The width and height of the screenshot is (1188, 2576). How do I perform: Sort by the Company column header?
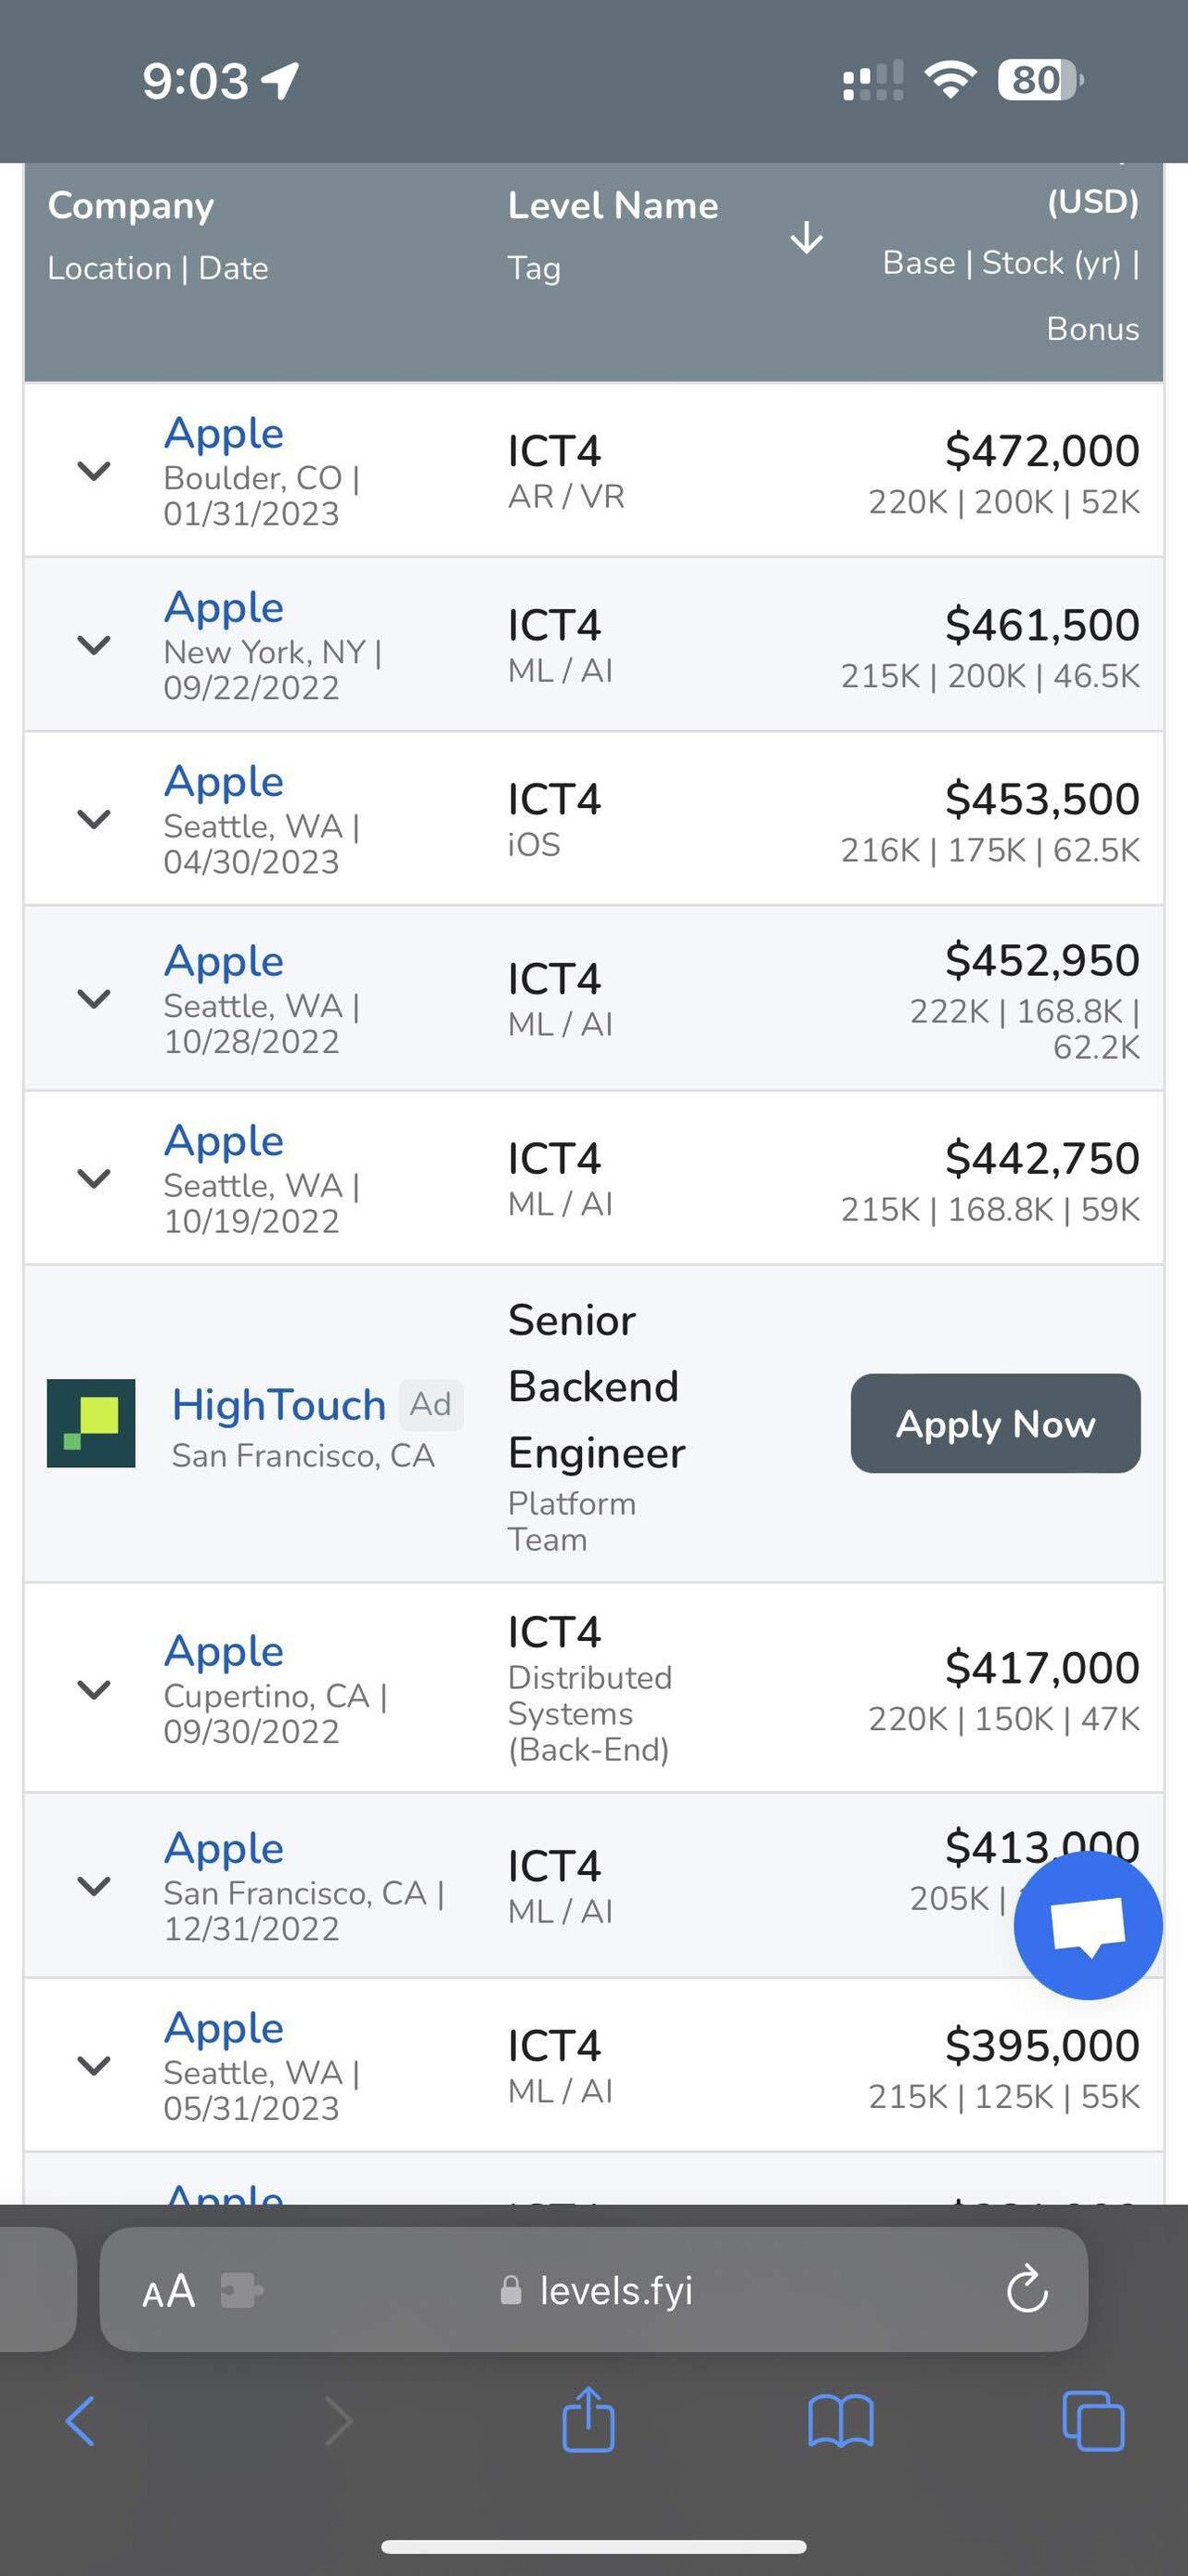[131, 205]
